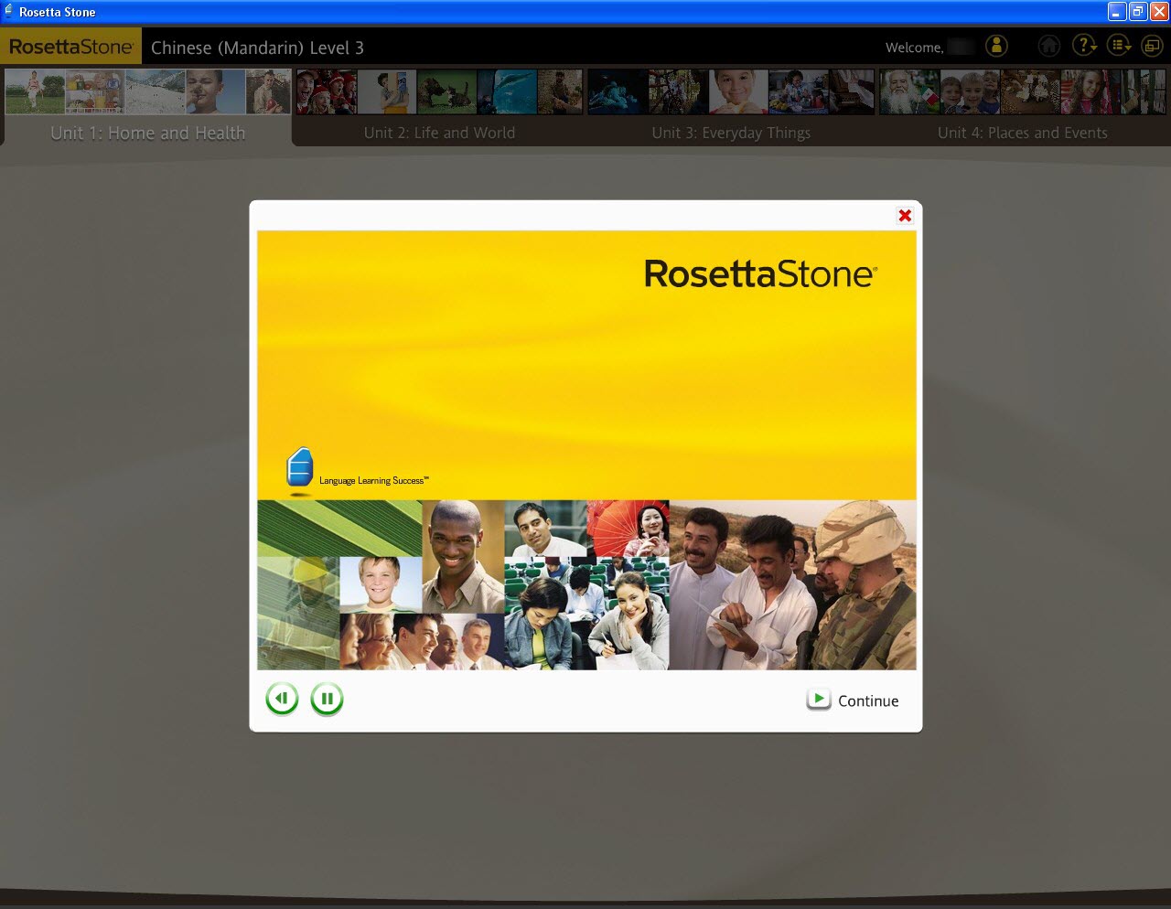
Task: Click the Unit 4 photo strip thumbnail
Action: (x=1023, y=91)
